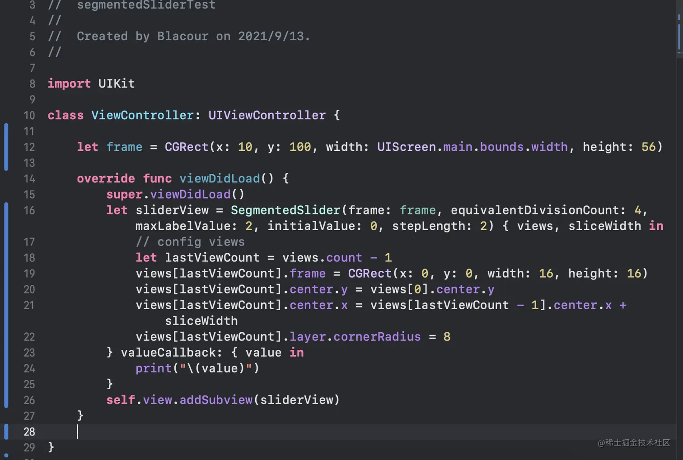Image resolution: width=683 pixels, height=460 pixels.
Task: Click the closing brace on line 29
Action: 51,447
